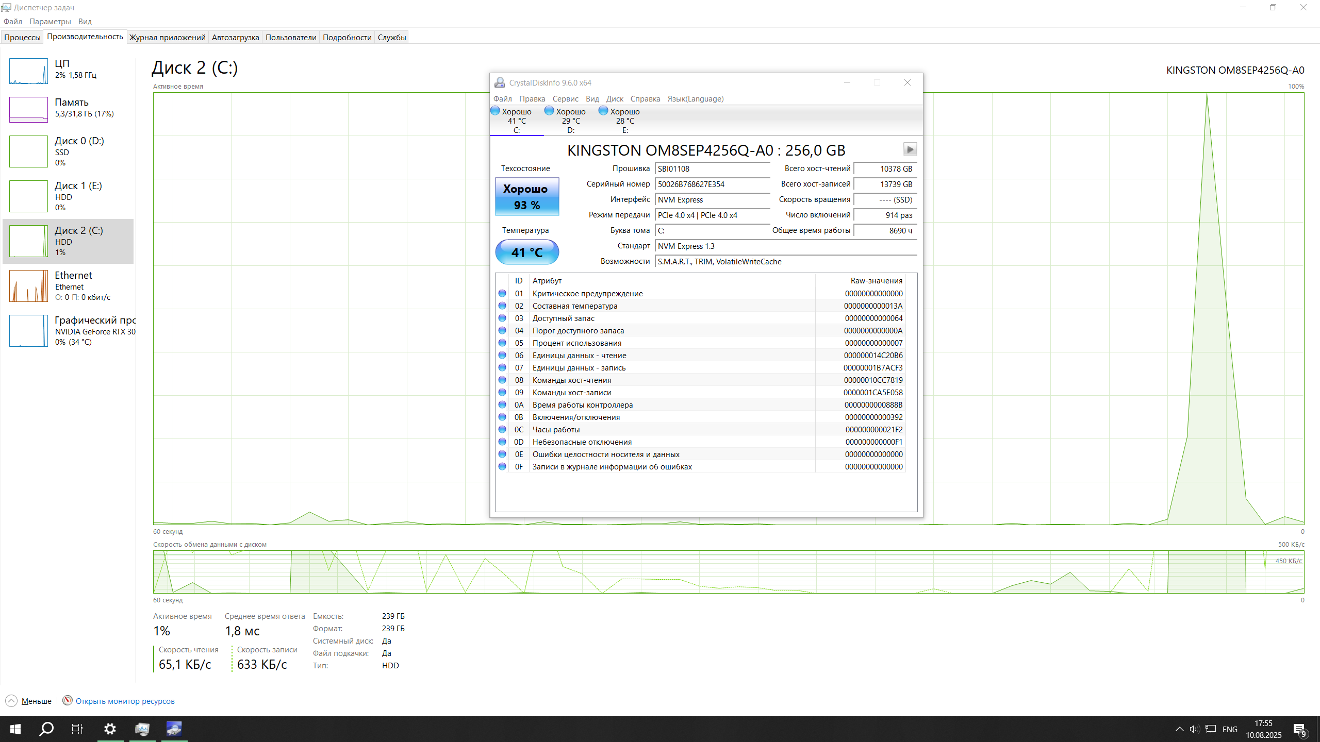The height and width of the screenshot is (742, 1320).
Task: Select Диск 1 (E:) HDD in sidebar
Action: pos(68,196)
